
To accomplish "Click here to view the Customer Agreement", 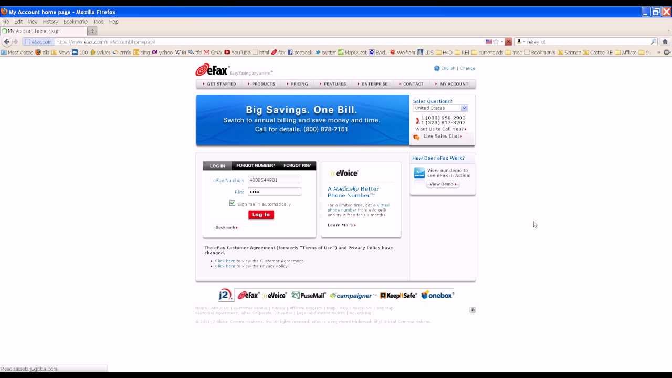I will [x=225, y=261].
